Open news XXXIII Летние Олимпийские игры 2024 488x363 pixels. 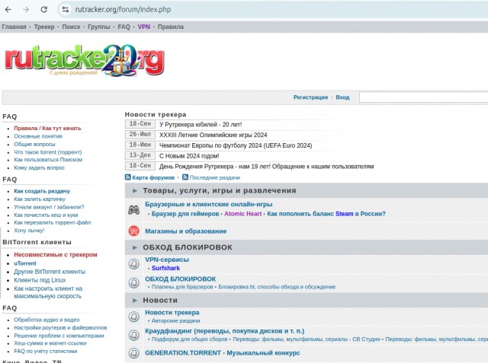point(213,135)
